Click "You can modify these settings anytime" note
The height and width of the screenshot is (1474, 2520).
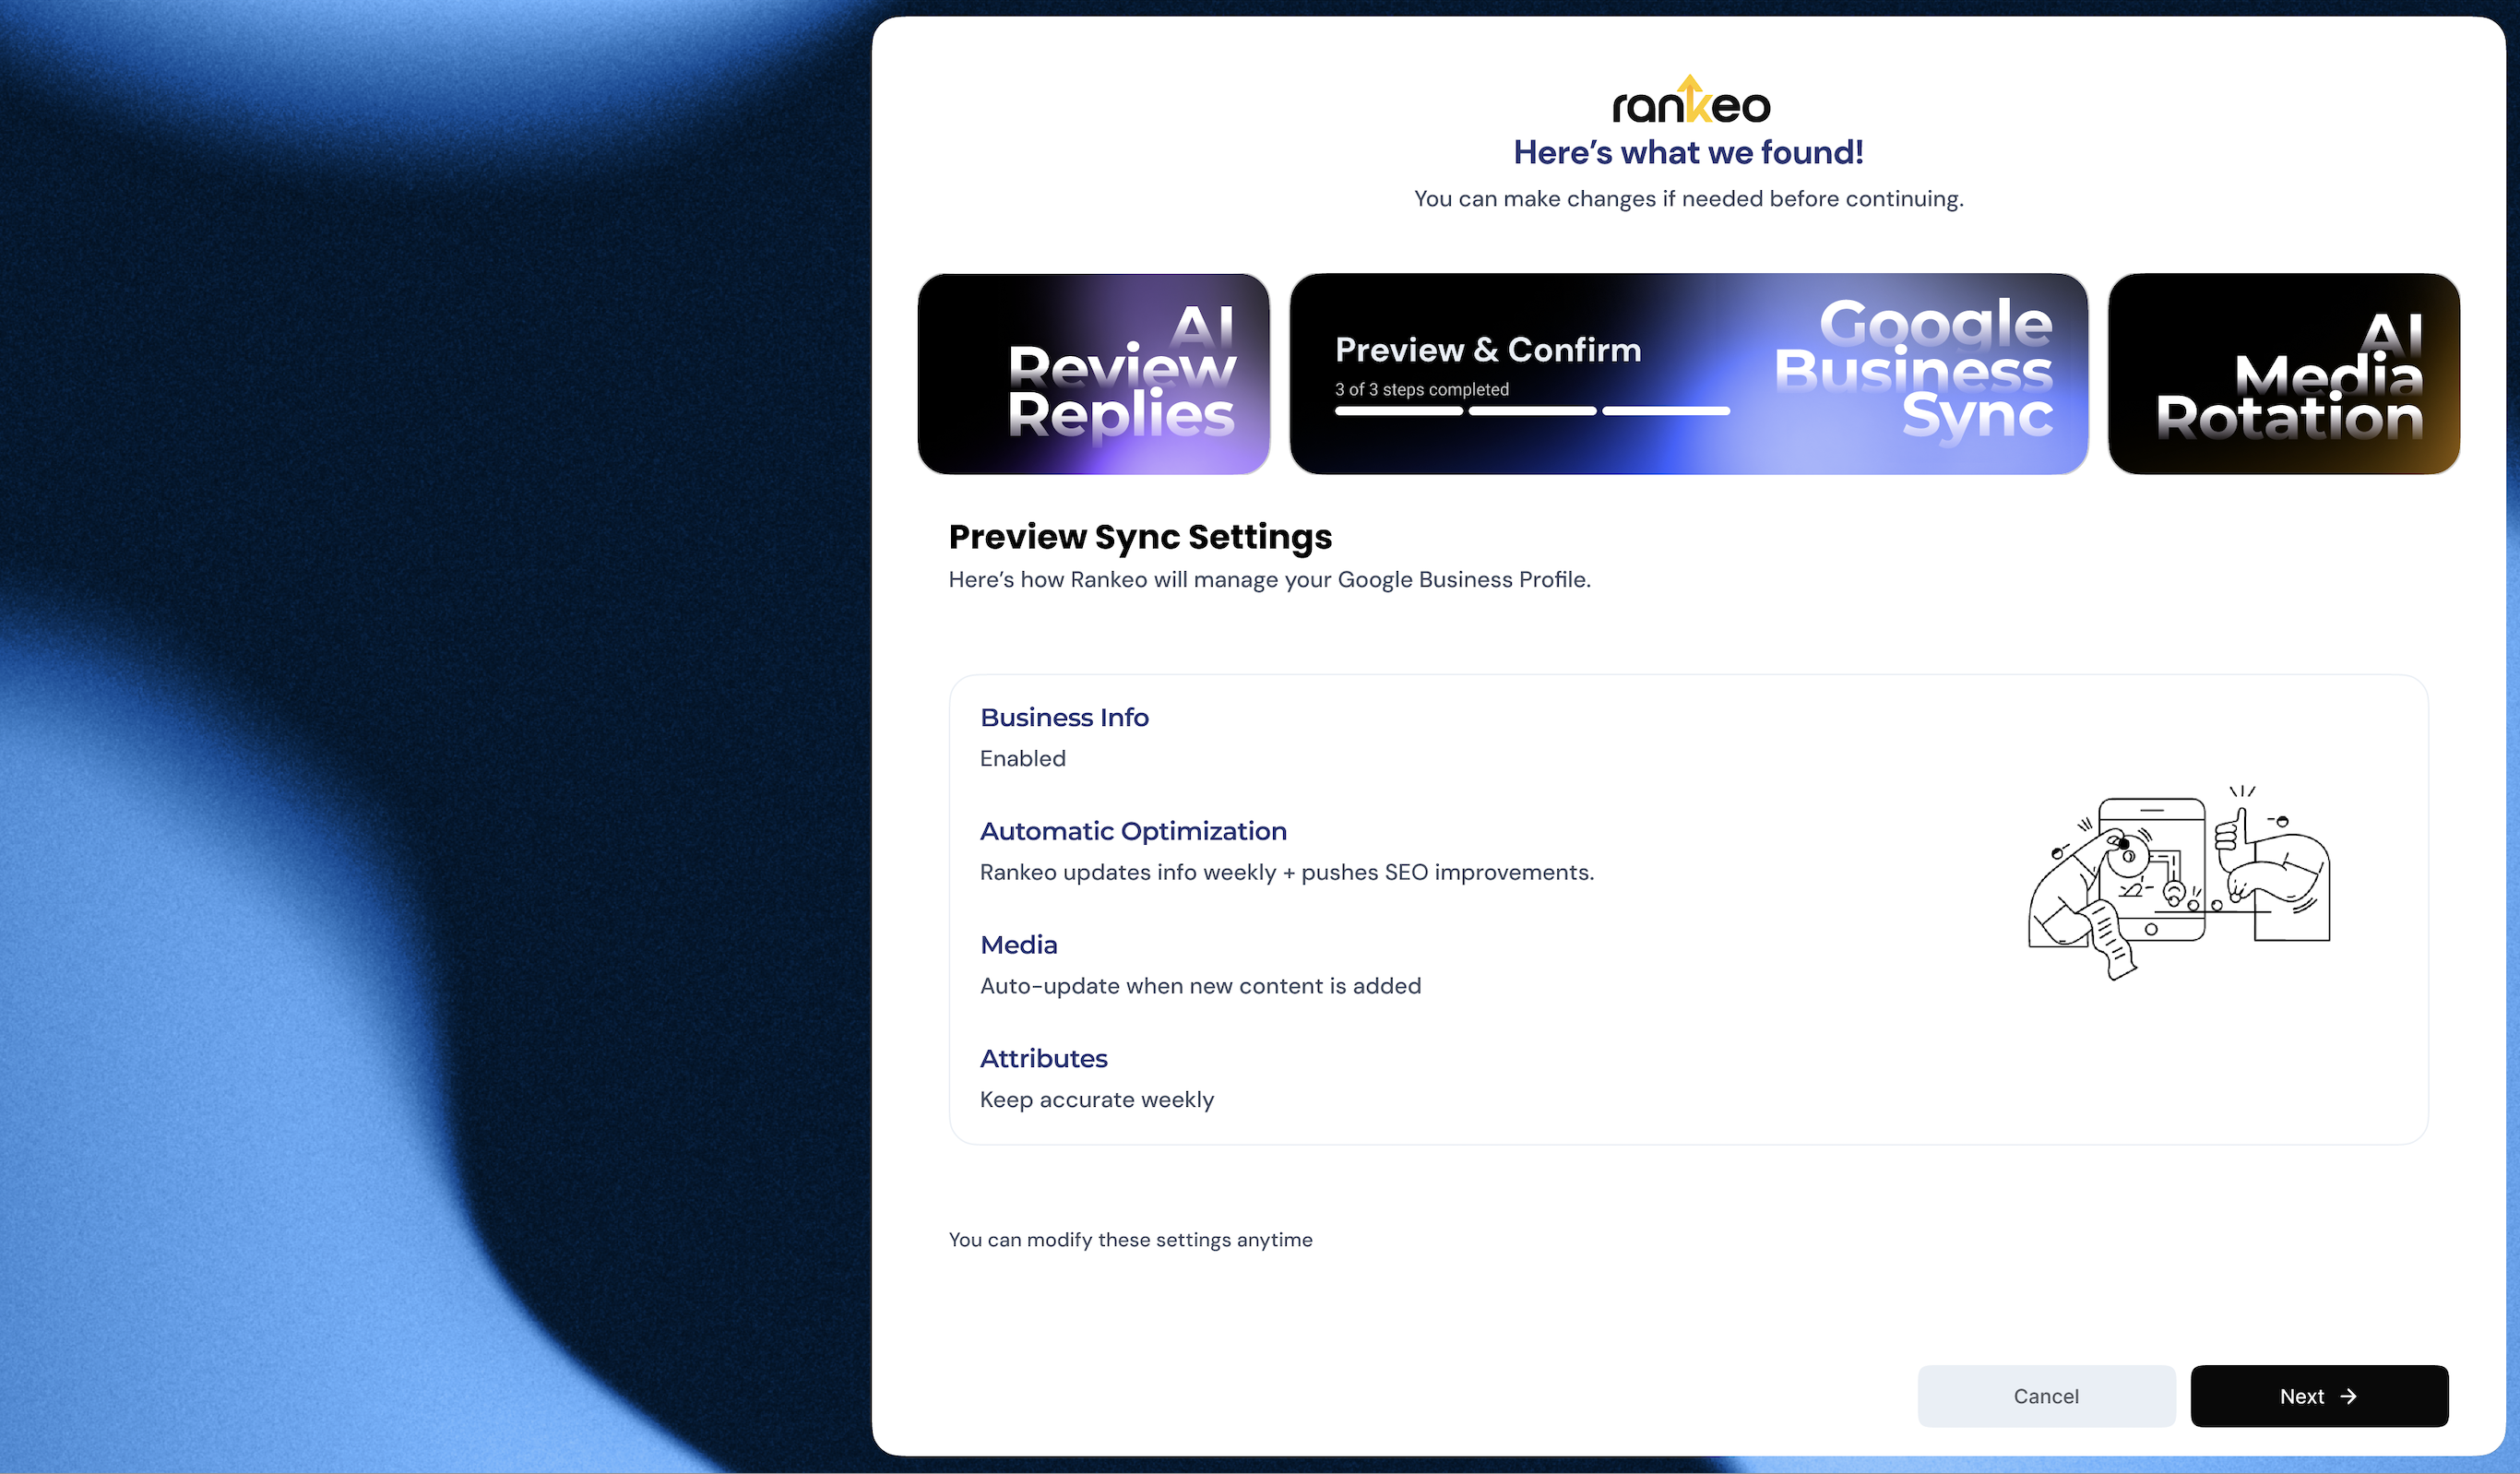coord(1130,1240)
